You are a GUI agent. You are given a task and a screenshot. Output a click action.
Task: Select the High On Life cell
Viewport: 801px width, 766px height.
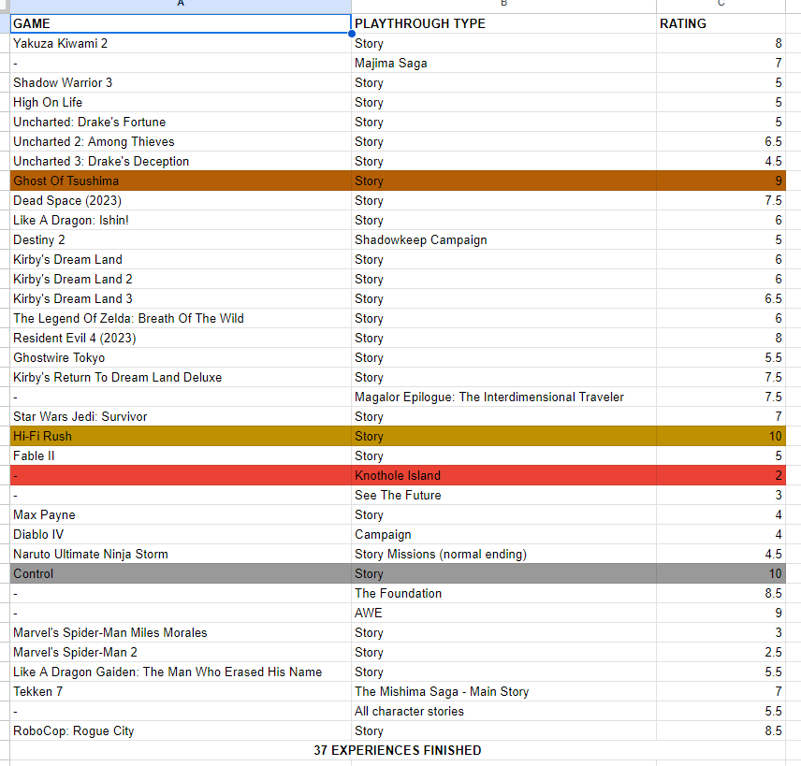181,102
